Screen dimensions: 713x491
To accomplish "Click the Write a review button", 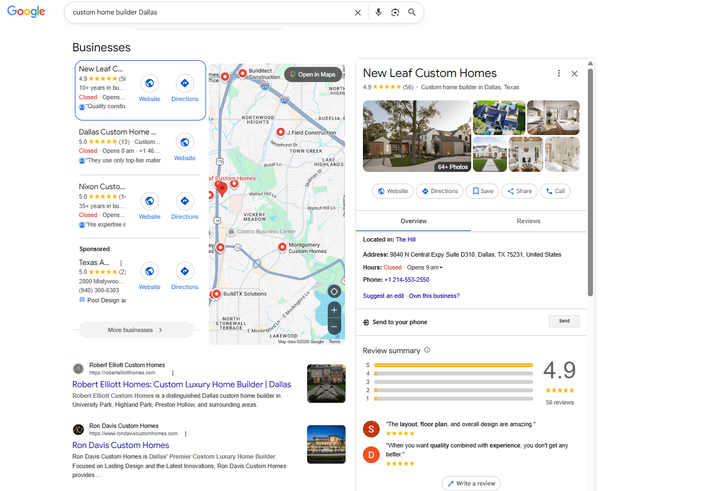I will pos(471,483).
